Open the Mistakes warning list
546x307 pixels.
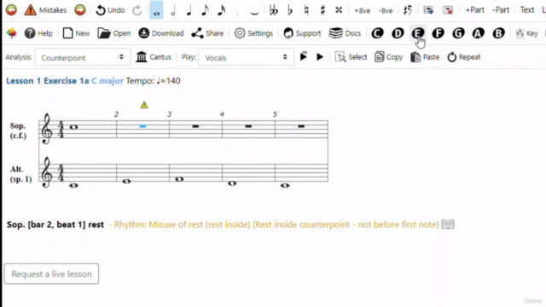click(x=45, y=10)
